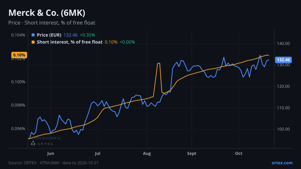Click the short interest spike peak in August
The height and width of the screenshot is (169, 301).
click(159, 63)
